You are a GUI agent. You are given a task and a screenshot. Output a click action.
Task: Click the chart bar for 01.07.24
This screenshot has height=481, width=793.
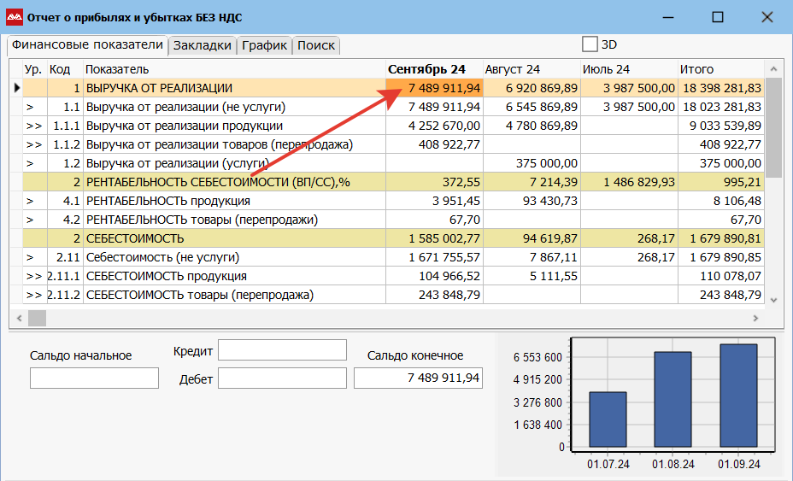(x=608, y=419)
